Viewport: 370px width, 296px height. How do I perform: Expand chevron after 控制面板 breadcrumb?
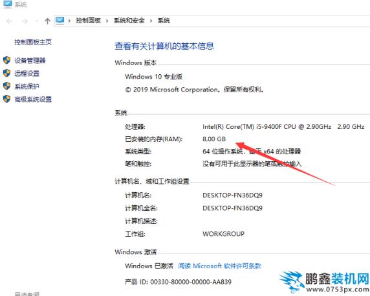coord(107,21)
